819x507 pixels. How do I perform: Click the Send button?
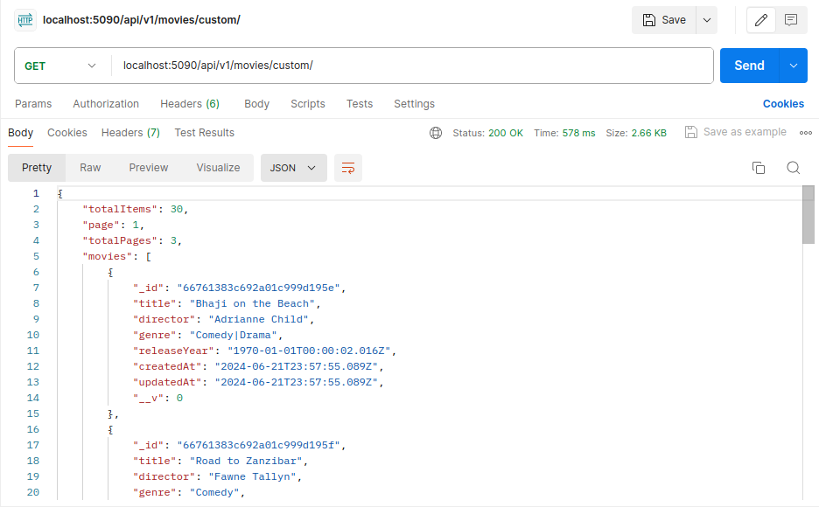[x=749, y=66]
